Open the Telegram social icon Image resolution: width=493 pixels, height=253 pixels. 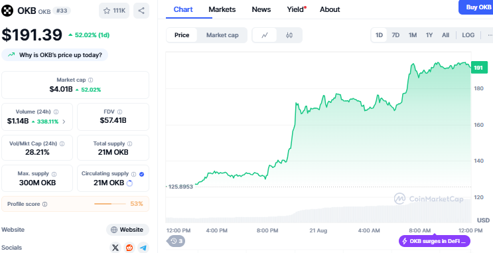coord(143,248)
